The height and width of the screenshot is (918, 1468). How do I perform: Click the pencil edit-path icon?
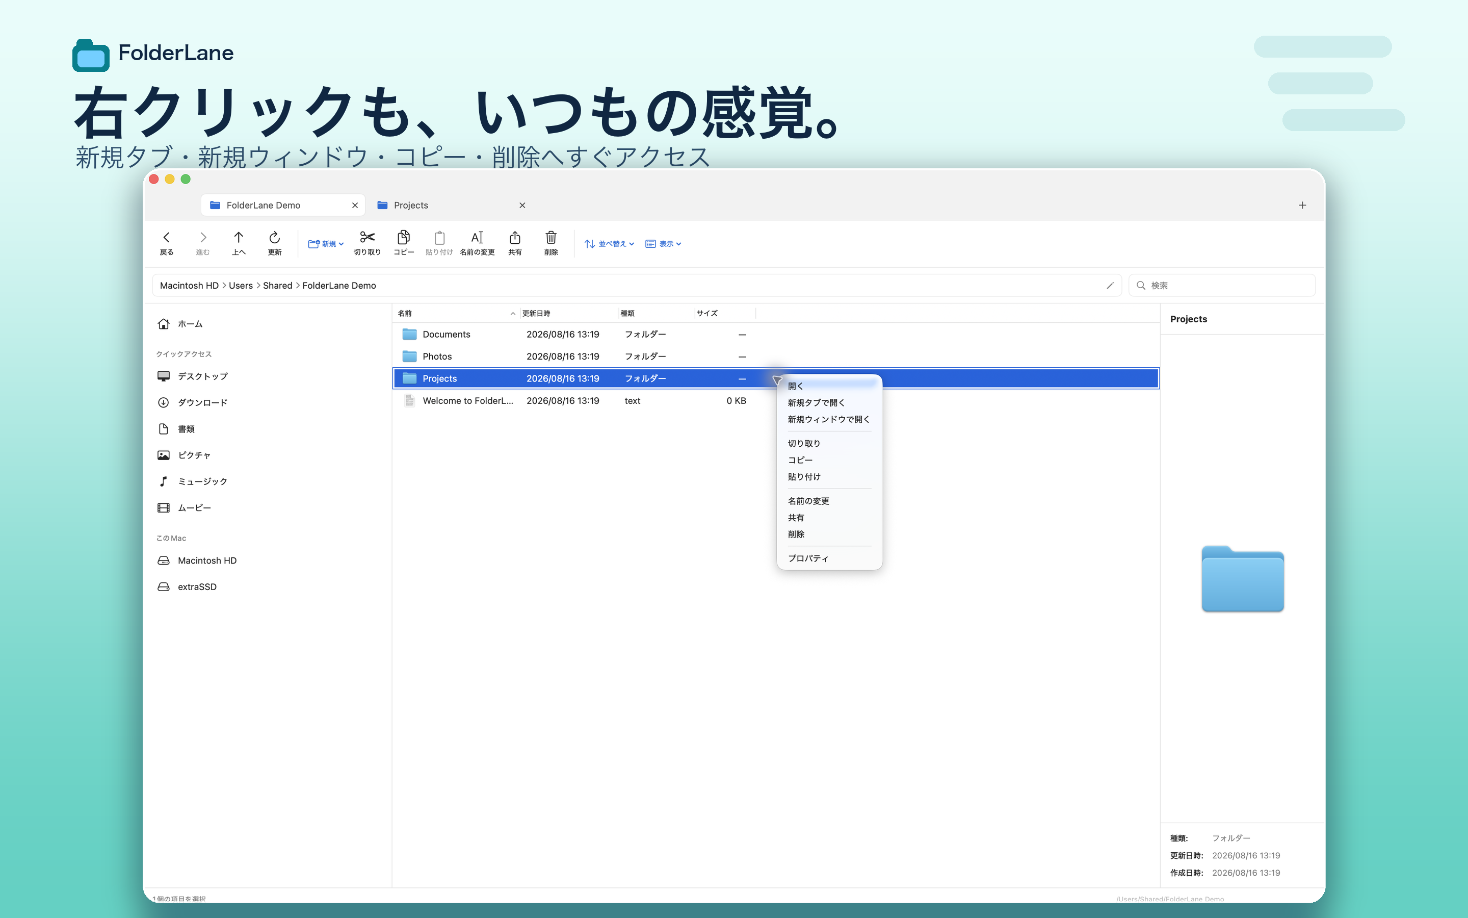click(x=1110, y=286)
